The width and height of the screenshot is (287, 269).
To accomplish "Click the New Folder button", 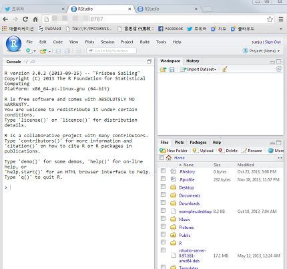I will (174, 151).
